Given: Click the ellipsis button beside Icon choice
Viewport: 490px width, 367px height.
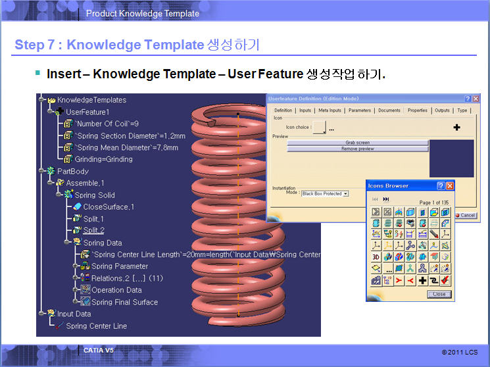Looking at the screenshot, I should (x=331, y=129).
